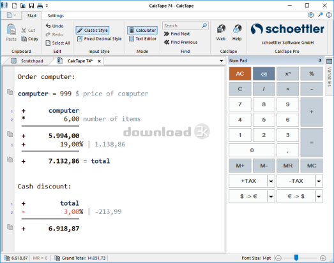Expand the +TAX dropdown arrow
The height and width of the screenshot is (263, 334).
tap(271, 181)
